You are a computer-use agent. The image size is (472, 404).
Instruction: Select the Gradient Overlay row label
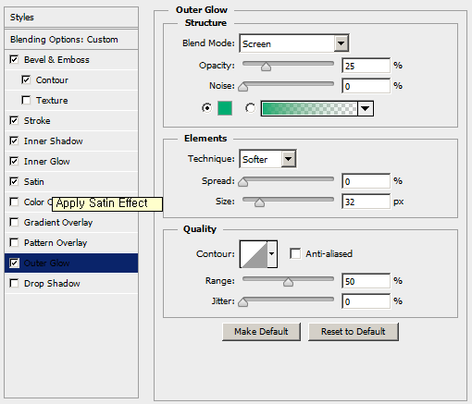coord(58,222)
